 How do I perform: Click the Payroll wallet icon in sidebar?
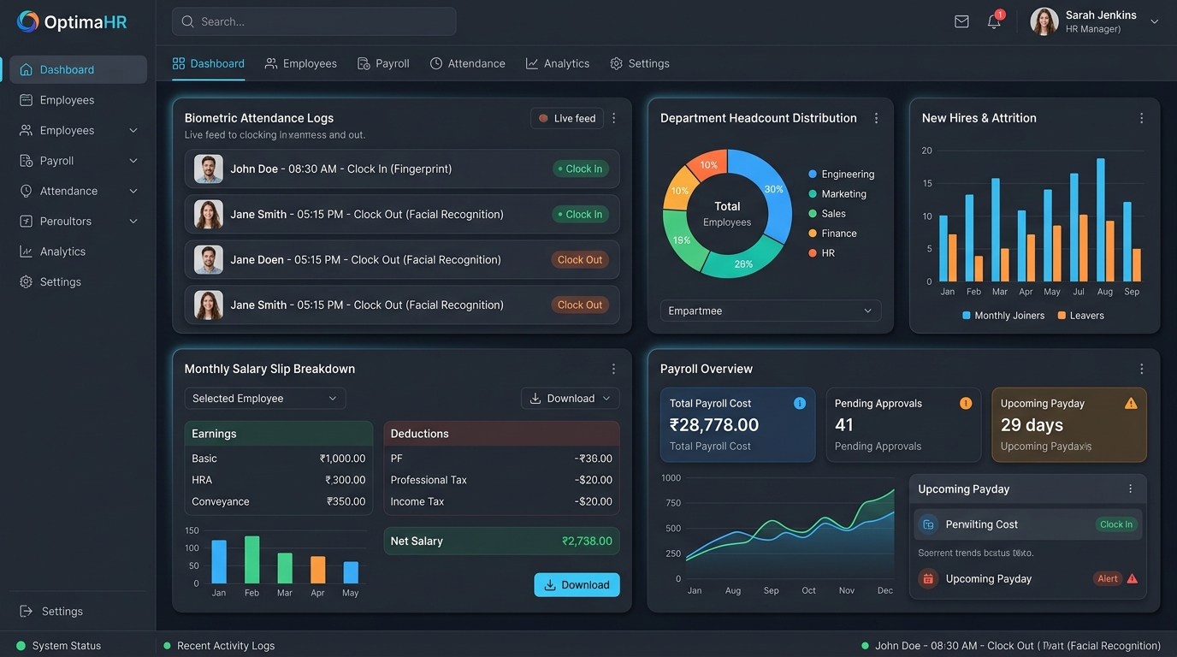tap(26, 161)
